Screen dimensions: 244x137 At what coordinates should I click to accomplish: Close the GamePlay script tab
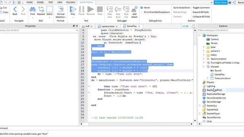(139, 26)
